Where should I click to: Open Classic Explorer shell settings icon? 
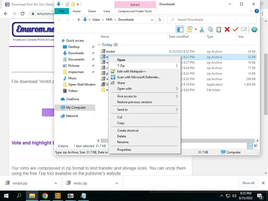pos(254,29)
